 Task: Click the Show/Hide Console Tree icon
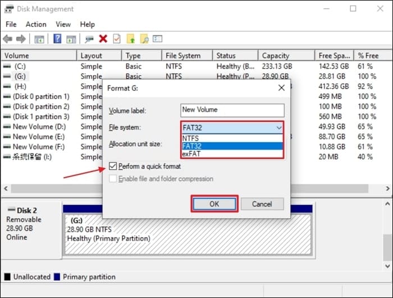point(39,39)
